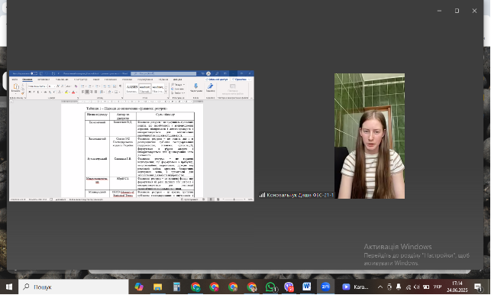Image resolution: width=491 pixels, height=295 pixels.
Task: Toggle bold formatting in the Word font group
Action: pos(30,92)
